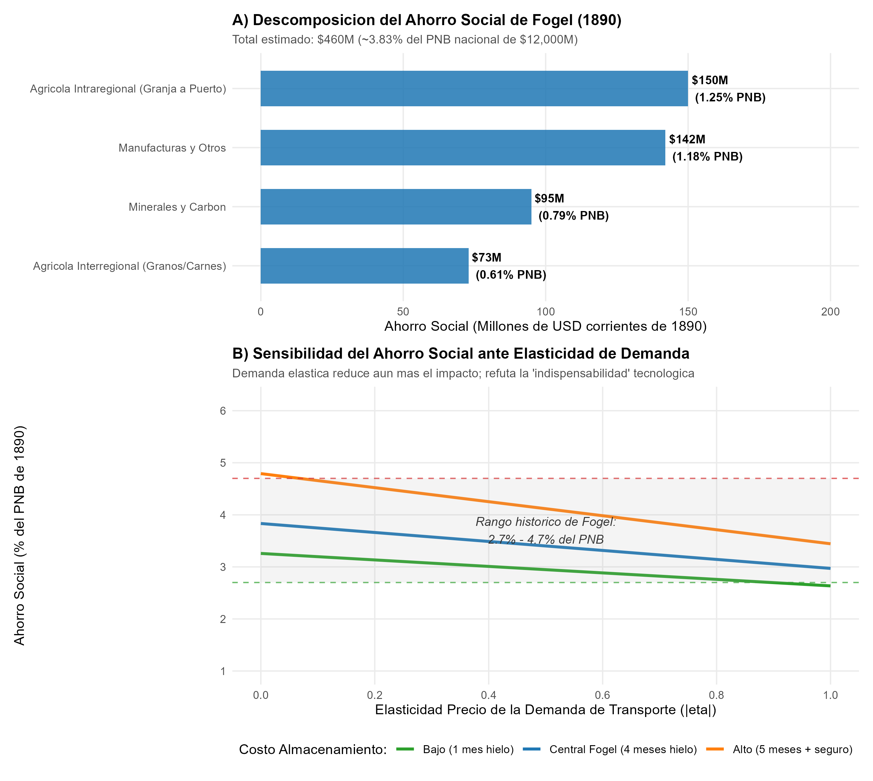Click 'Alto (5 meses + seguro)' legend label

792,749
